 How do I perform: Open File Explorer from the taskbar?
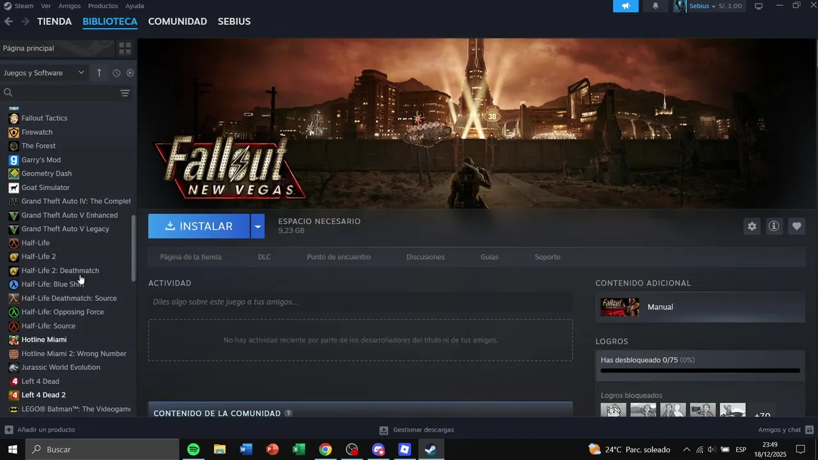(220, 450)
